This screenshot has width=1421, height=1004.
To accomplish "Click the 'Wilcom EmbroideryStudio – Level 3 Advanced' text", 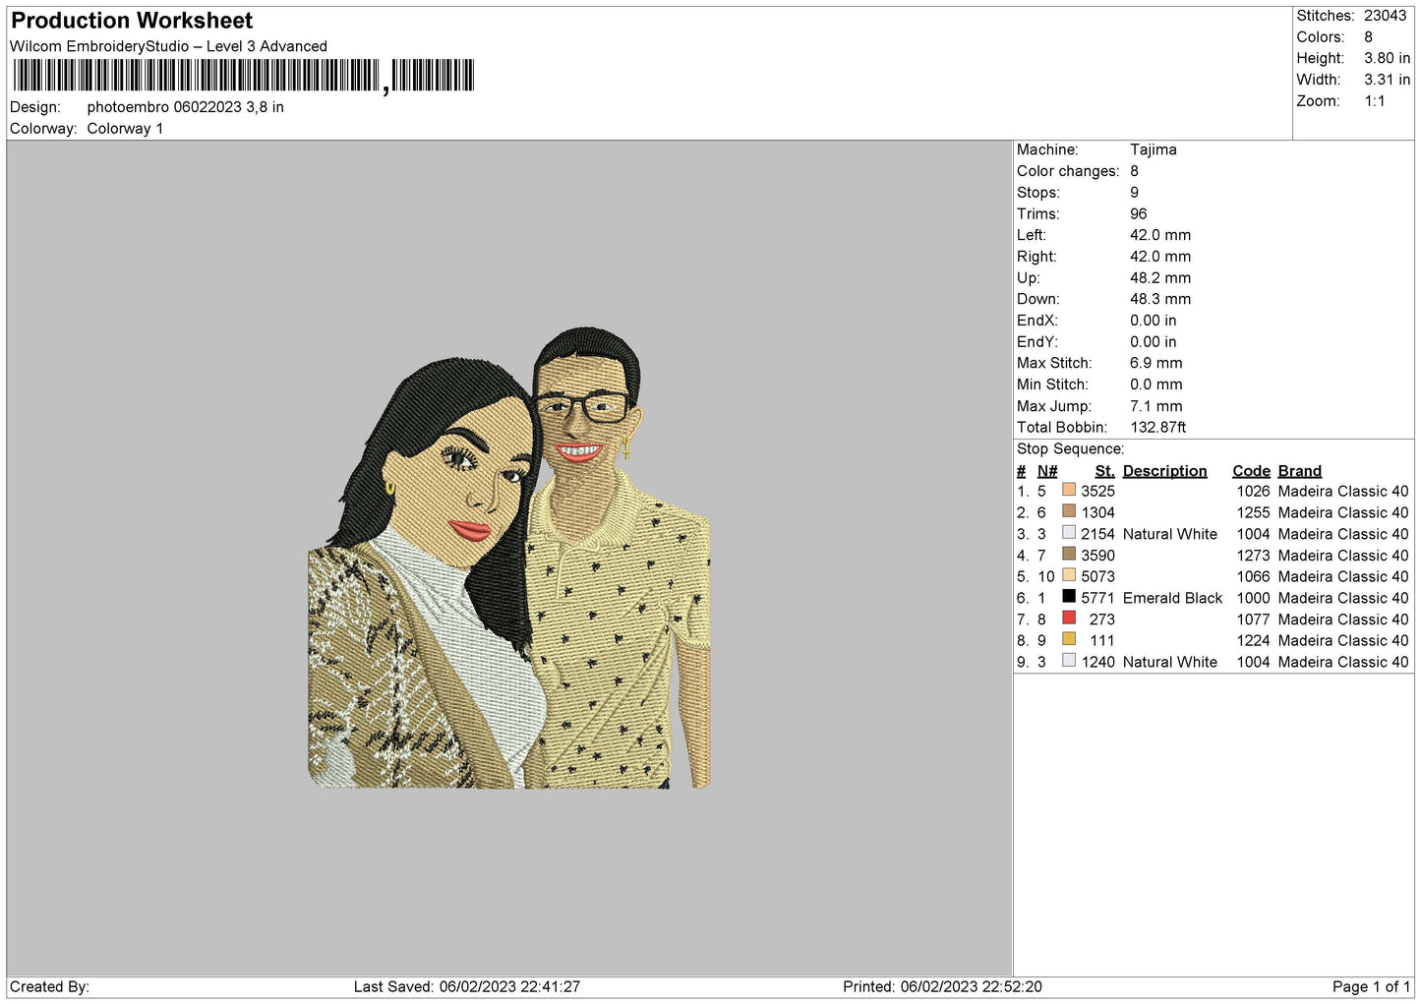I will pos(168,46).
